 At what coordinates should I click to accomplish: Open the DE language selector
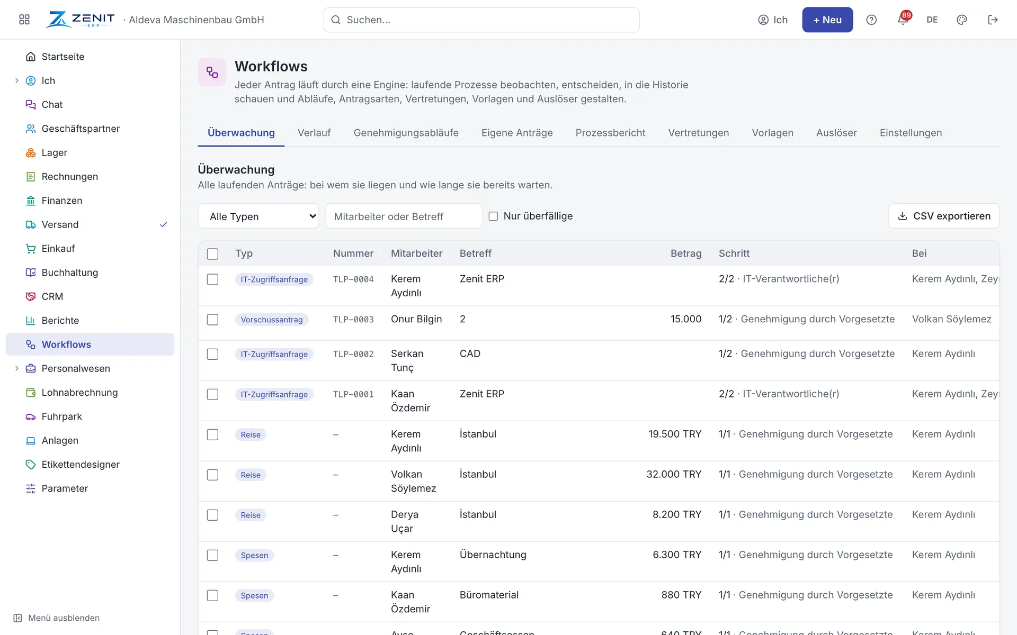click(x=932, y=20)
